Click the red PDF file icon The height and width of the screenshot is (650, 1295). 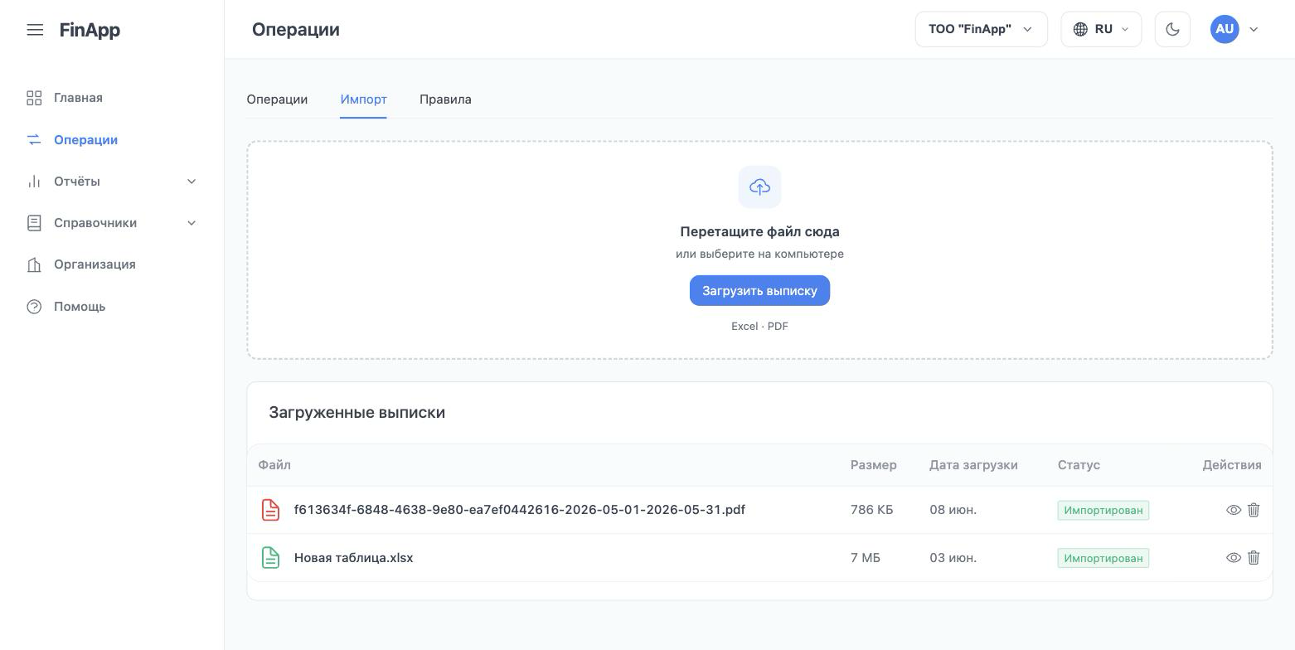point(270,510)
